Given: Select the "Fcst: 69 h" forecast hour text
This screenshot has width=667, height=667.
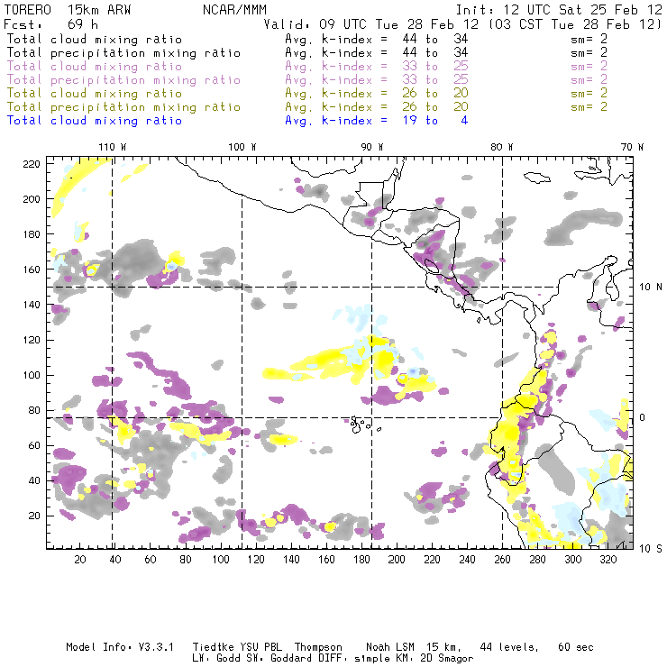Looking at the screenshot, I should [51, 24].
